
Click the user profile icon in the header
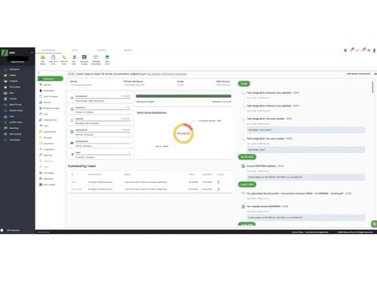[x=374, y=50]
